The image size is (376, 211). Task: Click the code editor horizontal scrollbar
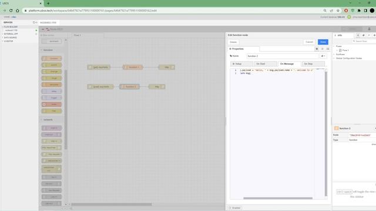tap(278, 198)
